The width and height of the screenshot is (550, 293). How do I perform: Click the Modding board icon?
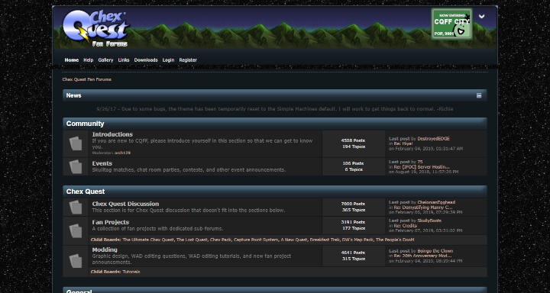[76, 261]
